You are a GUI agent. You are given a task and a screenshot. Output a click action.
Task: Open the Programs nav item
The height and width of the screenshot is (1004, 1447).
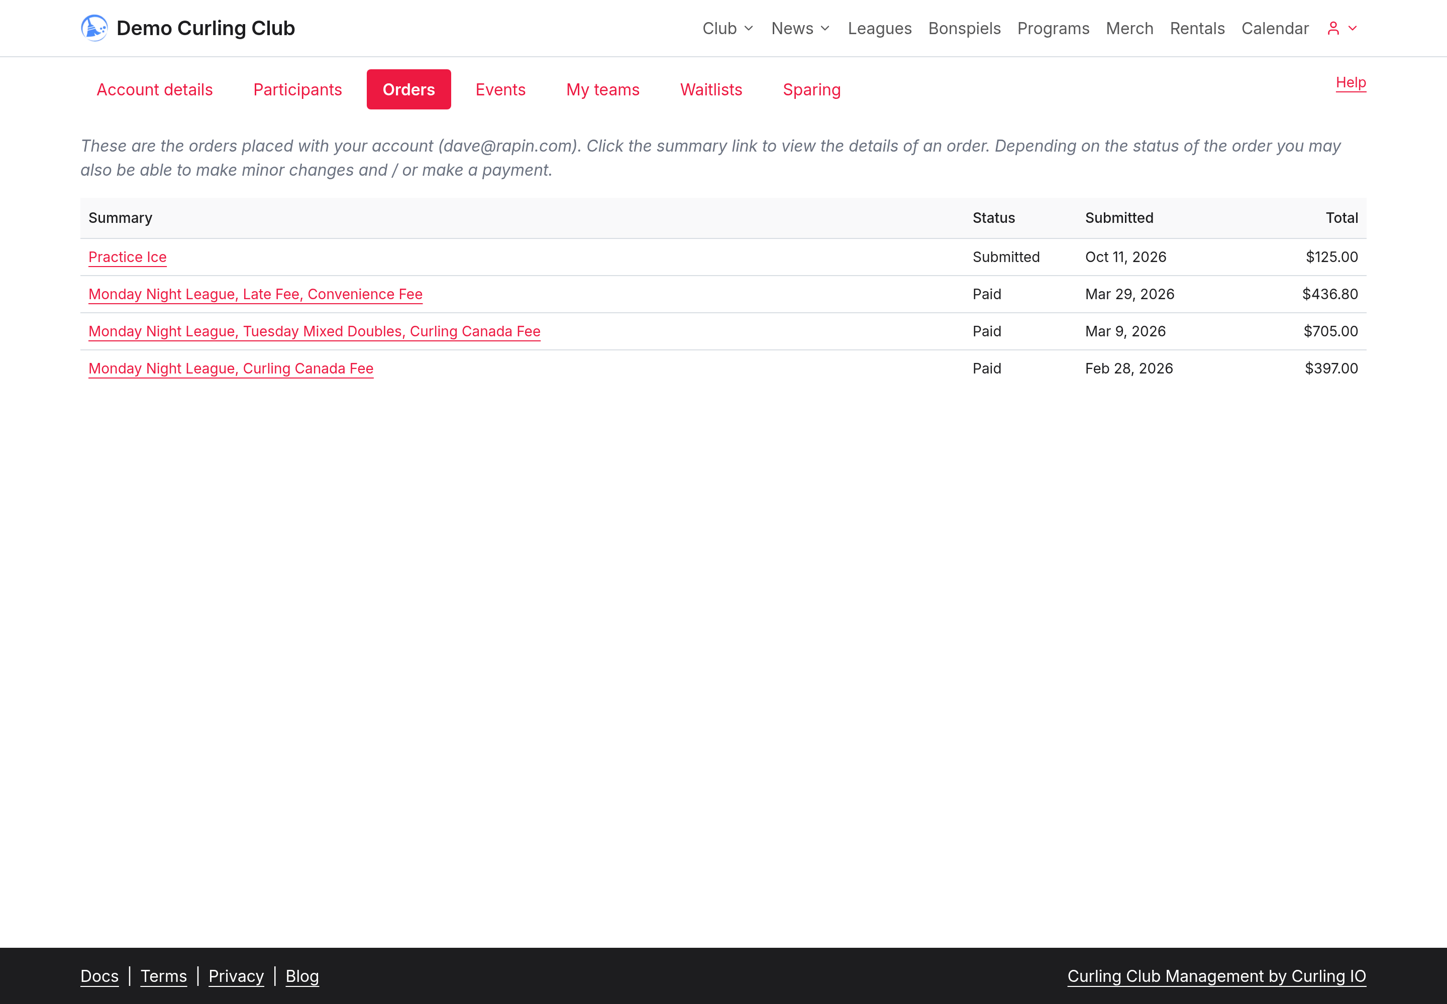pyautogui.click(x=1053, y=28)
